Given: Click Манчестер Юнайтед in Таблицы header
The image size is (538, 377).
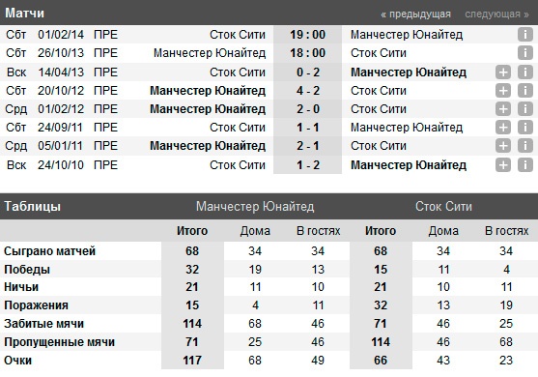Looking at the screenshot, I should (x=255, y=206).
